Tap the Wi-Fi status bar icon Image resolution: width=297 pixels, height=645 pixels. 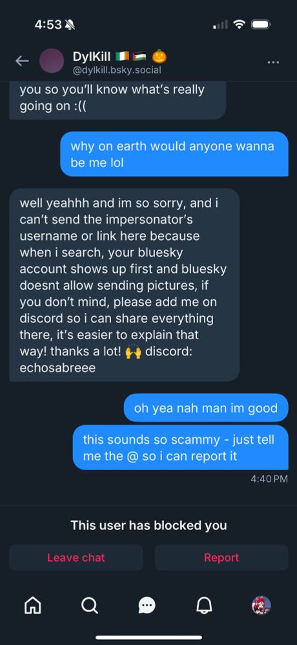pos(240,25)
